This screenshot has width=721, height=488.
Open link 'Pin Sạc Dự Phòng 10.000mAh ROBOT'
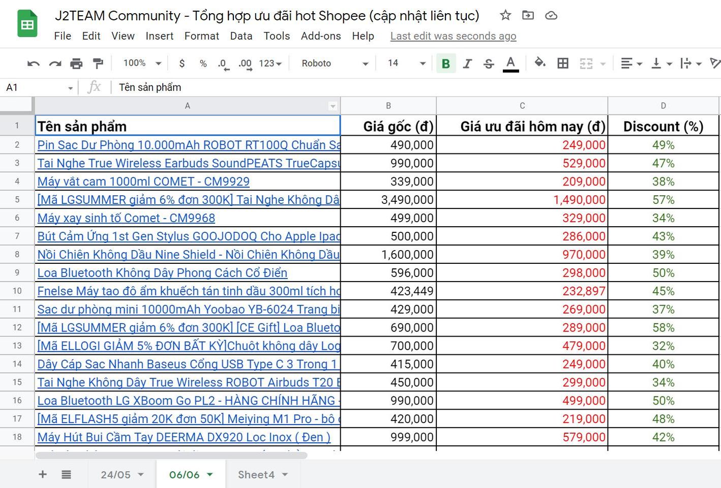[189, 145]
